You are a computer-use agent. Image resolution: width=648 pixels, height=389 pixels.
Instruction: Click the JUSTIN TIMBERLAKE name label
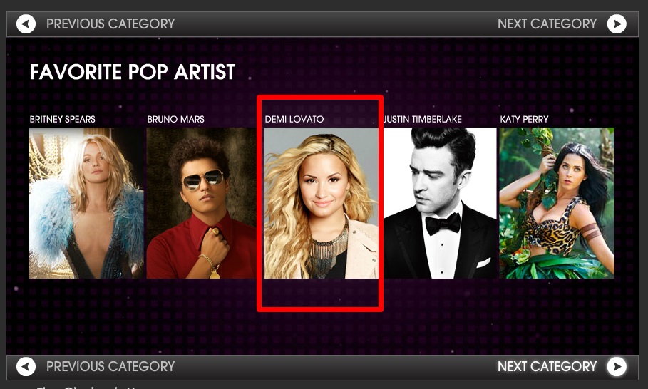423,120
